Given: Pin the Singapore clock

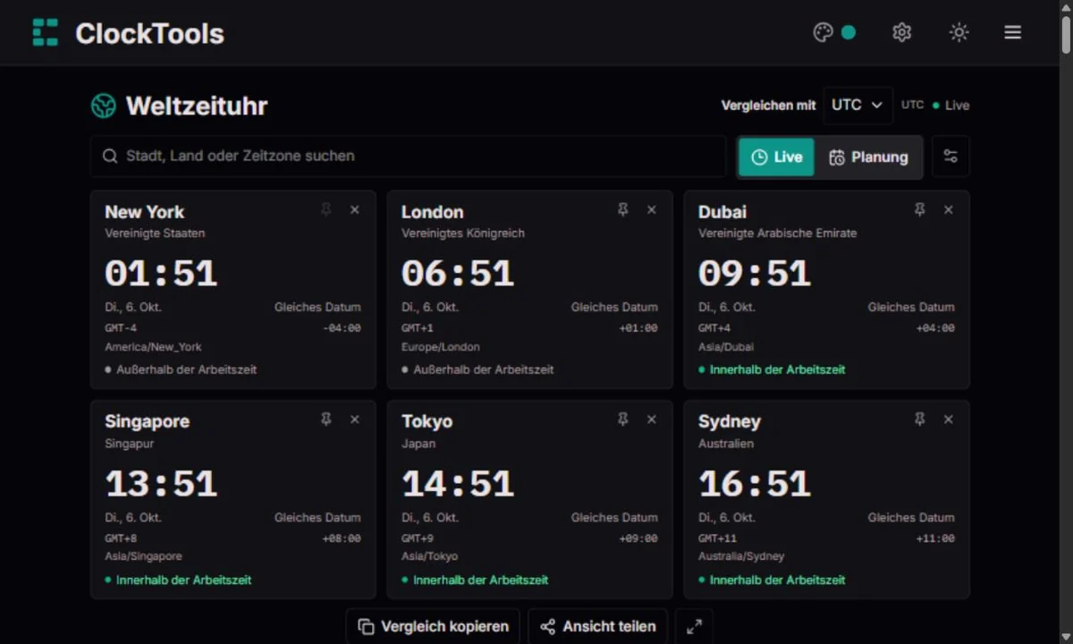Looking at the screenshot, I should (326, 419).
